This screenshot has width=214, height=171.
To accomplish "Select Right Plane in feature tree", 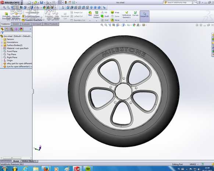I will tap(10, 57).
